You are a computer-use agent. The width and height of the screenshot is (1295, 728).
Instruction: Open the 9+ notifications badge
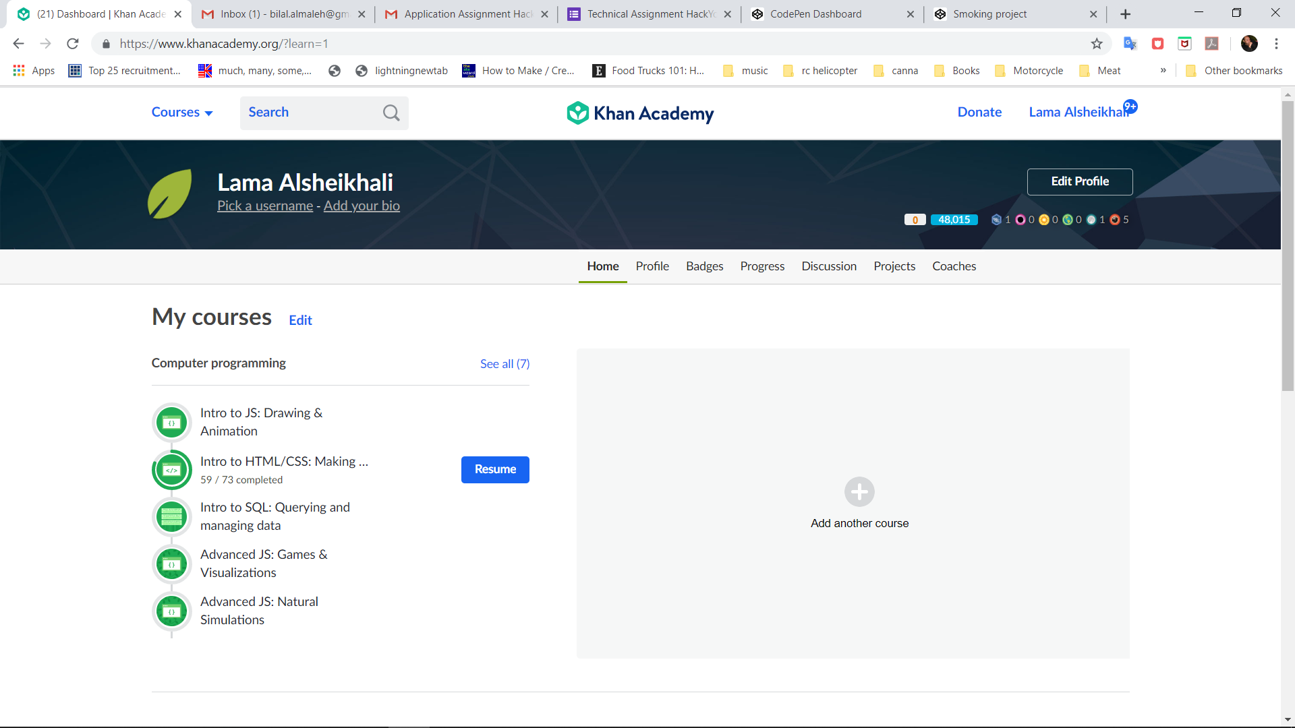tap(1130, 107)
